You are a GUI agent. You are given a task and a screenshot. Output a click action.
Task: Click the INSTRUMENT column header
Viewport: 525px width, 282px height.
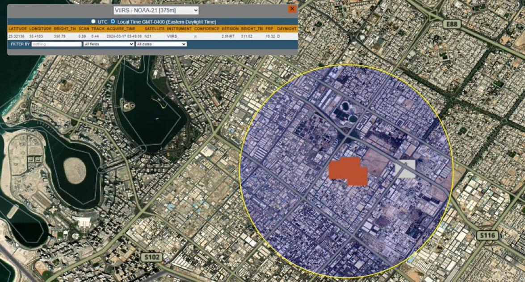(180, 29)
